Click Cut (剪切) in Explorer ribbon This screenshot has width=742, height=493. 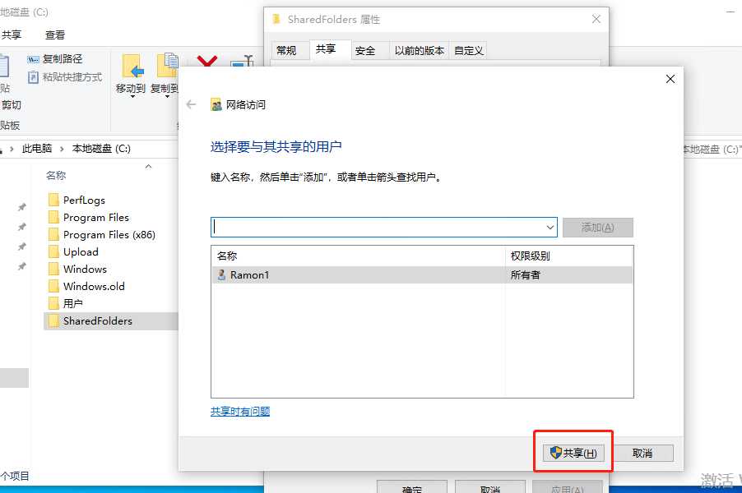pos(11,105)
